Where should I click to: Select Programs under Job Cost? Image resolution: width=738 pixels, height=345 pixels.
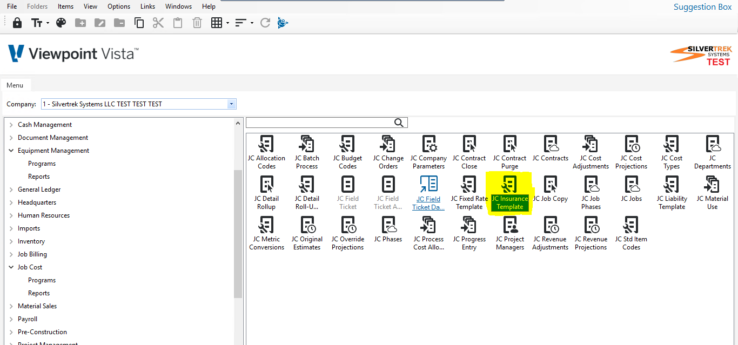pyautogui.click(x=42, y=280)
